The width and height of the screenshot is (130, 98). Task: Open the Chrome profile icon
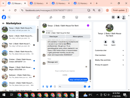click(107, 10)
